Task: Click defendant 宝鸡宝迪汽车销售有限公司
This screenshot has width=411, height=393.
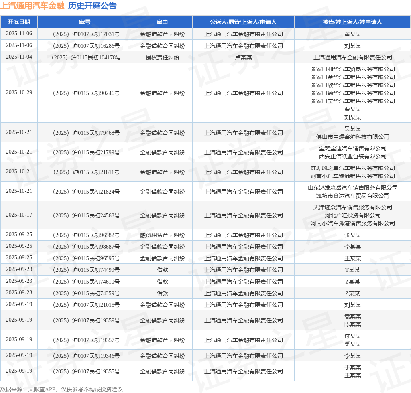Action: tap(352, 148)
